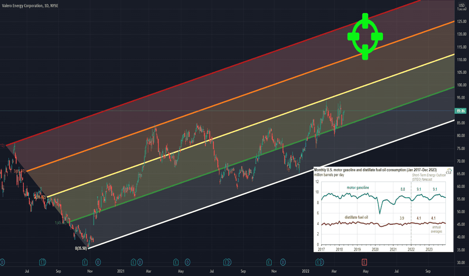The width and height of the screenshot is (469, 276).
Task: Open the earnings E marker after the 2021 label
Action: 133,262
